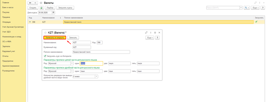Click the green copy-create icon next to Создать

point(42,8)
